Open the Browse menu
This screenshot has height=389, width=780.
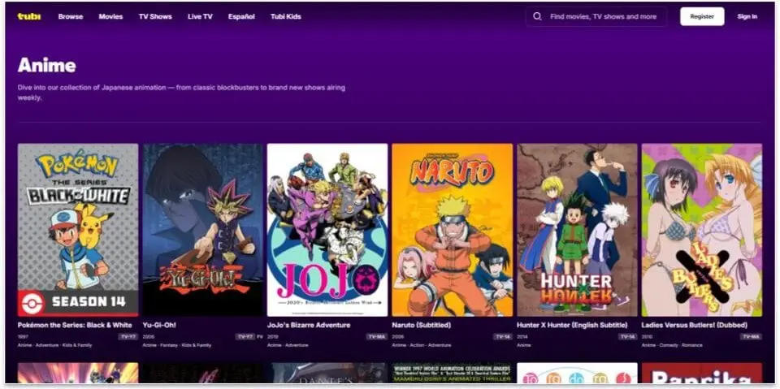[x=71, y=16]
